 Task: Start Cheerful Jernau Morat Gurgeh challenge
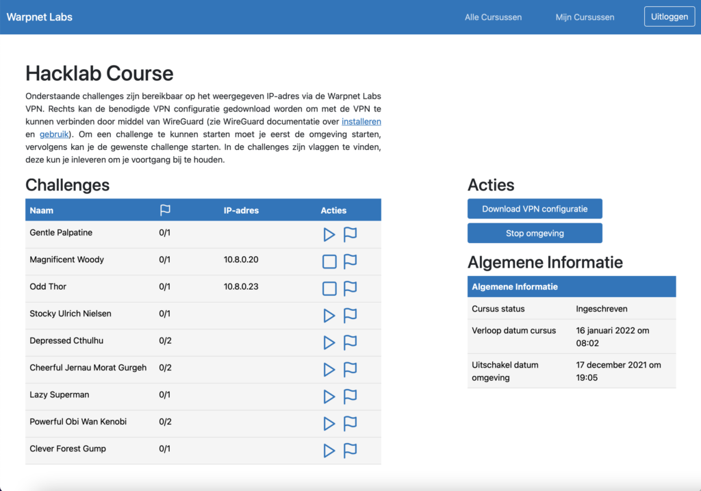point(329,370)
